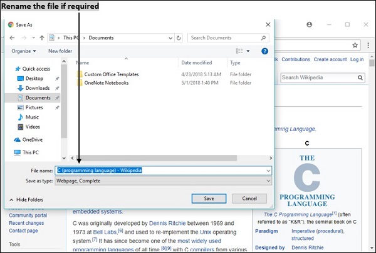Go up one folder level with Up arrow

point(42,37)
